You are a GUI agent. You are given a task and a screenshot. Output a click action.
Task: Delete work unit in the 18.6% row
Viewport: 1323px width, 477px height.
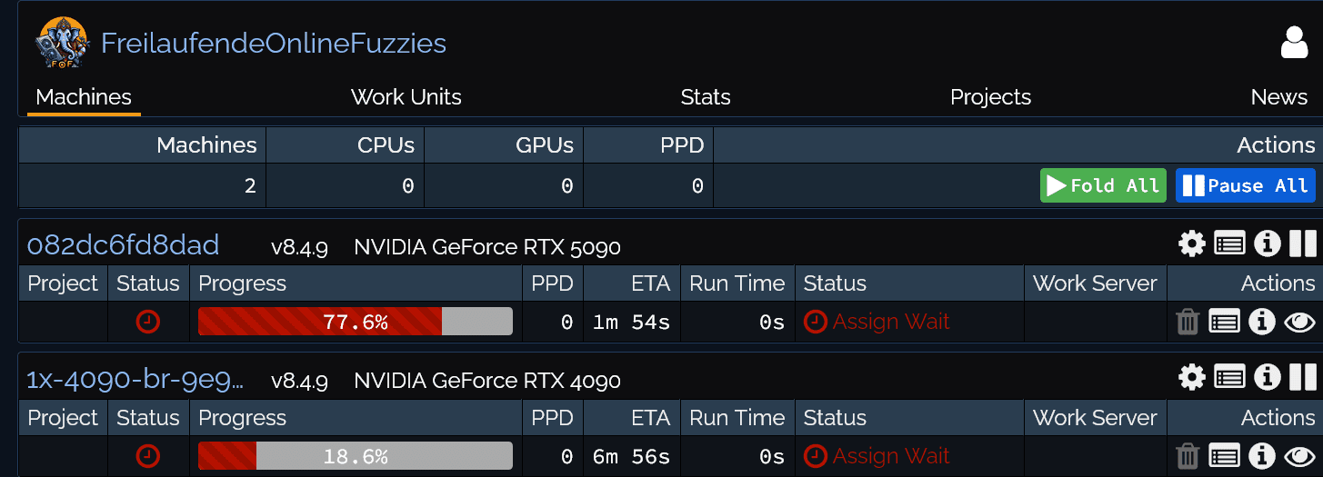[1188, 456]
